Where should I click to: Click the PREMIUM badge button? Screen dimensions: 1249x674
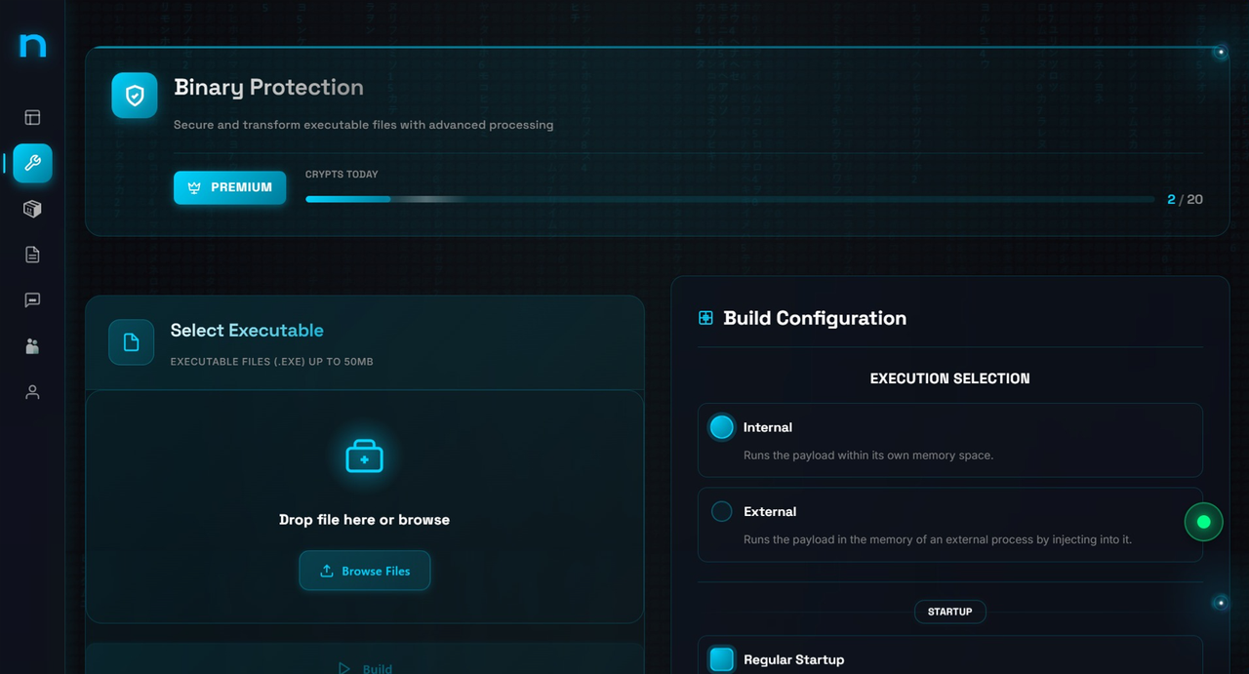pos(230,187)
